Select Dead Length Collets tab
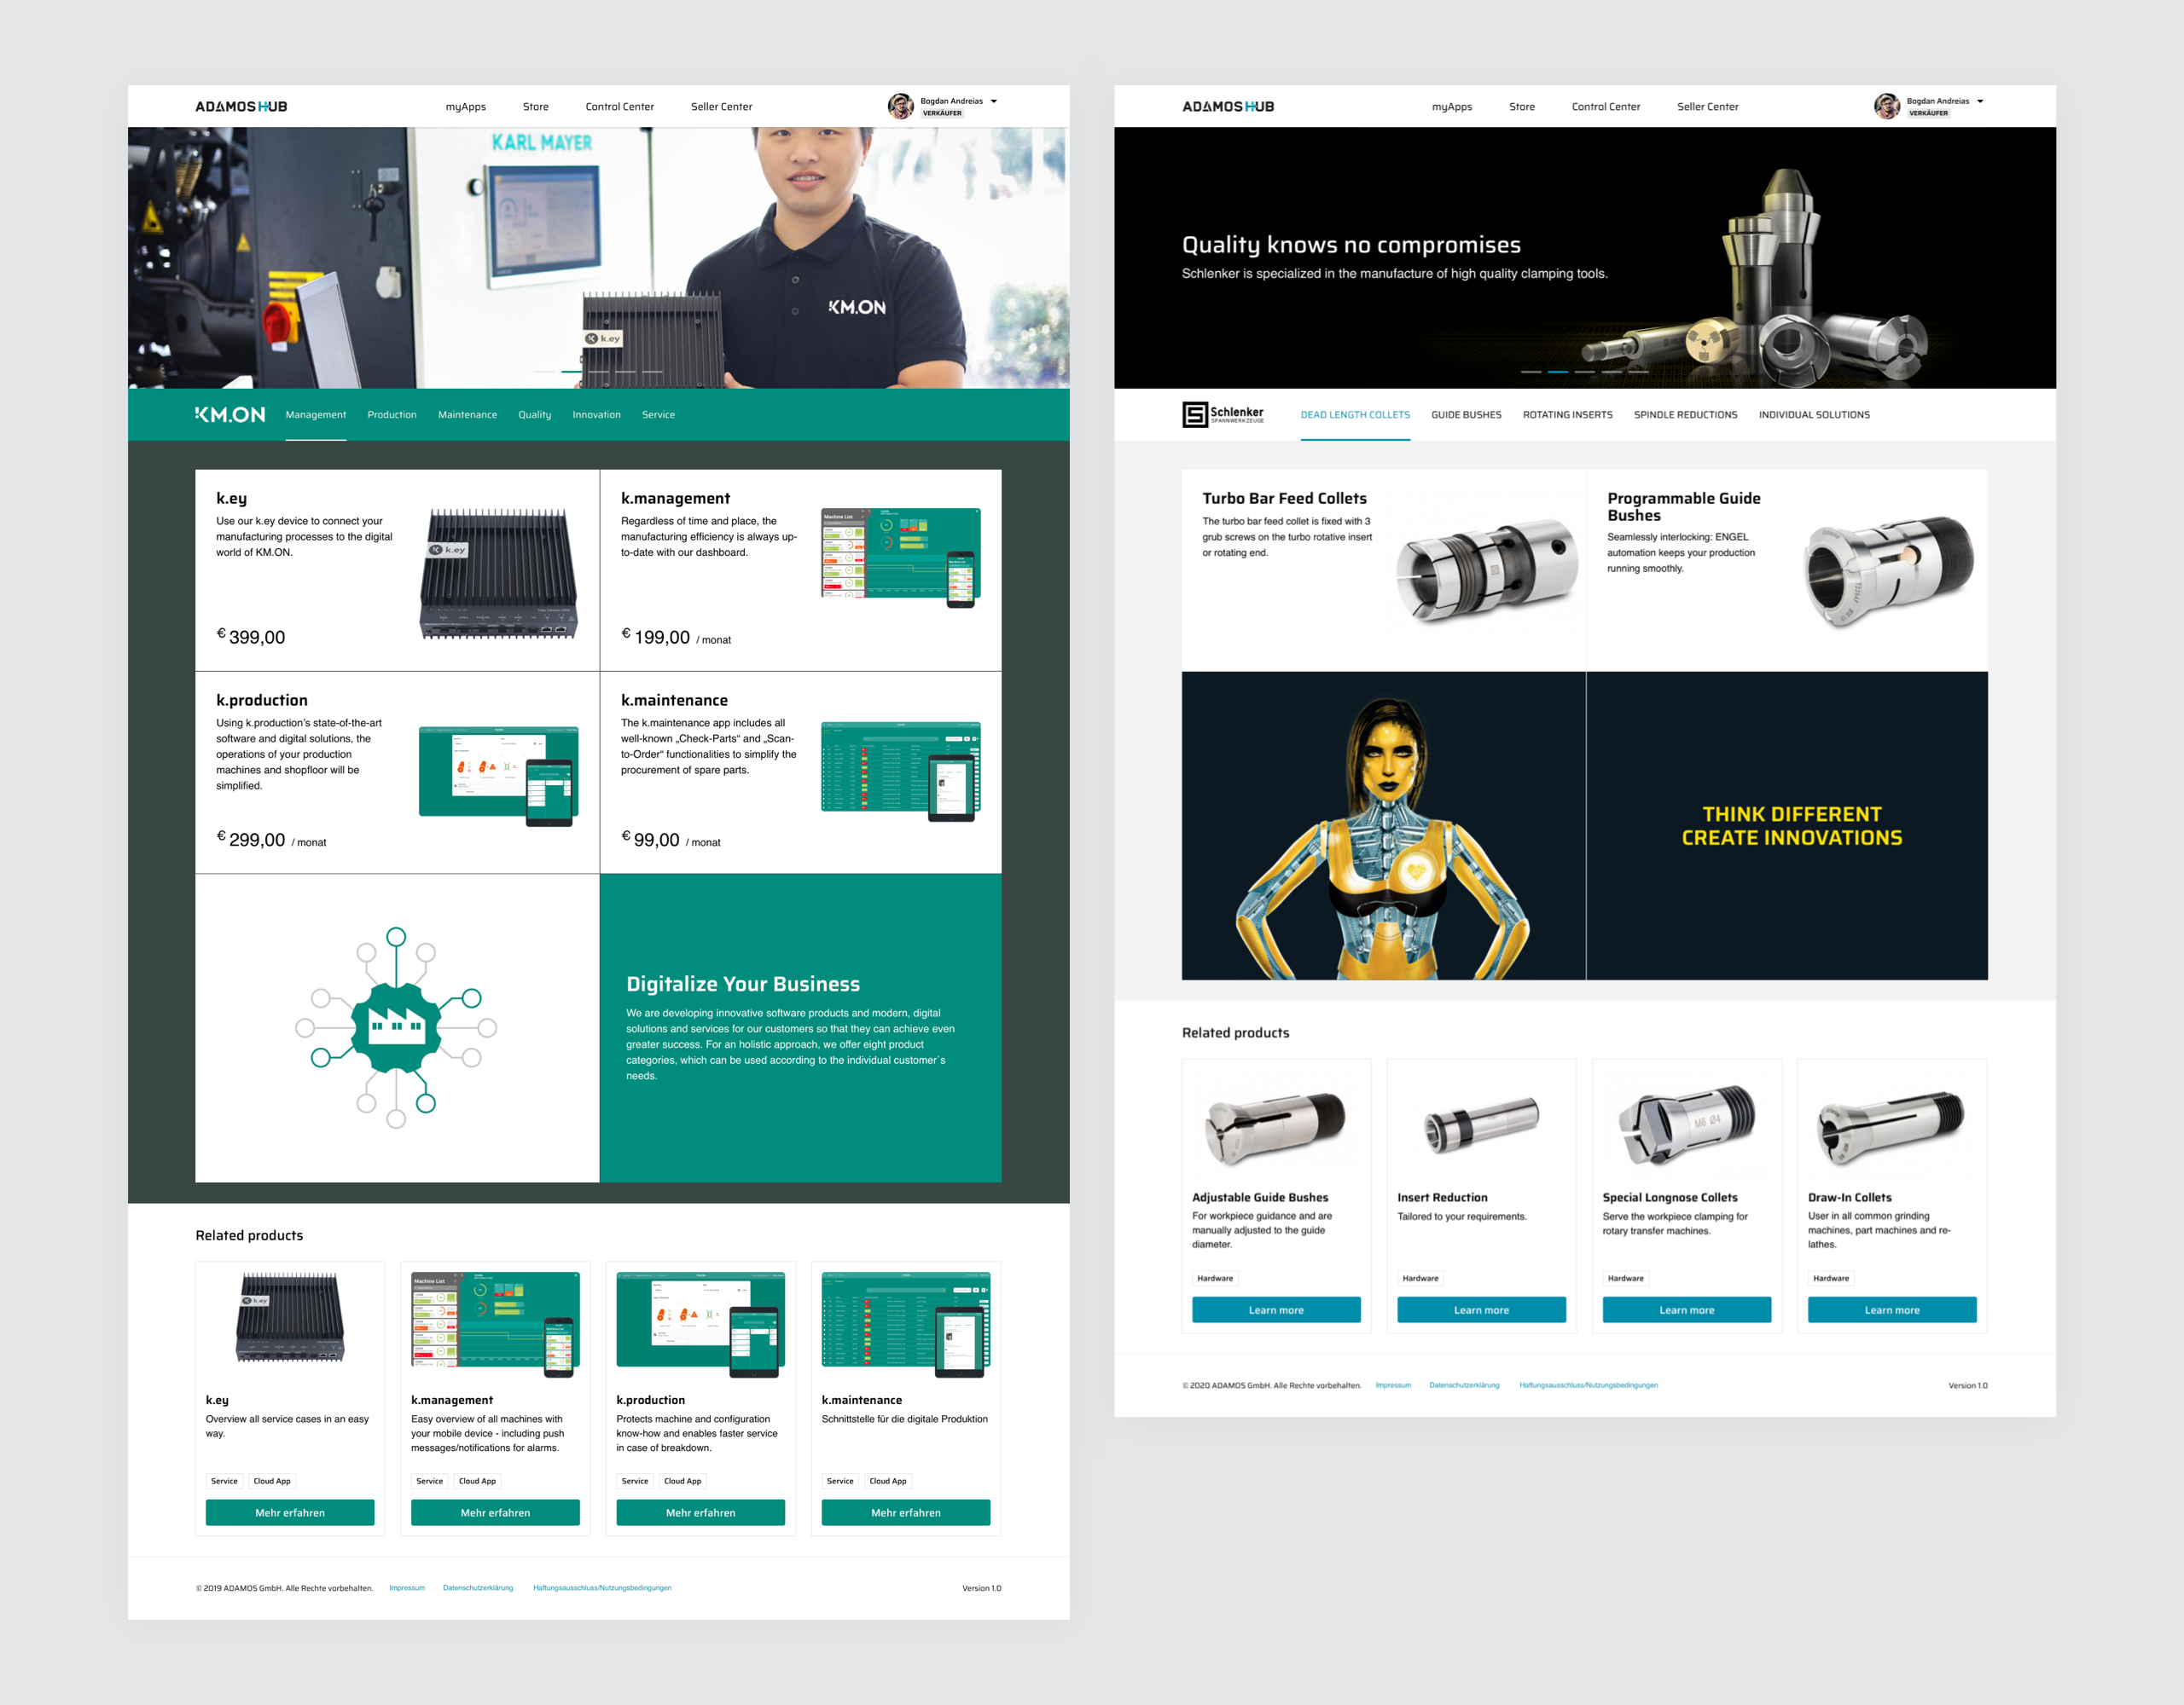This screenshot has width=2184, height=1705. (x=1355, y=415)
